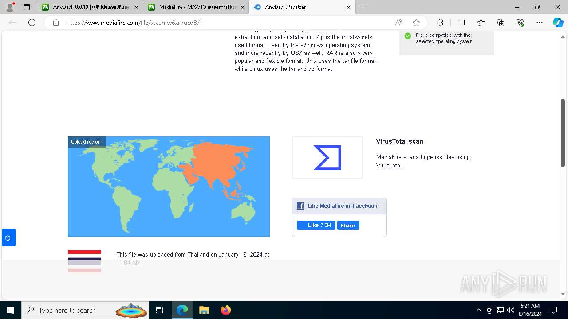Launch Firefox from the taskbar
This screenshot has height=319, width=568.
click(x=225, y=310)
